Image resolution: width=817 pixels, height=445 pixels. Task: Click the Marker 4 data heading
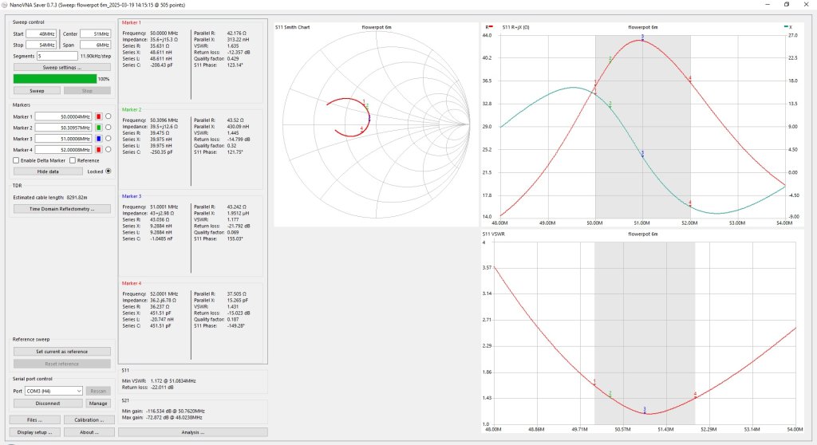click(132, 283)
